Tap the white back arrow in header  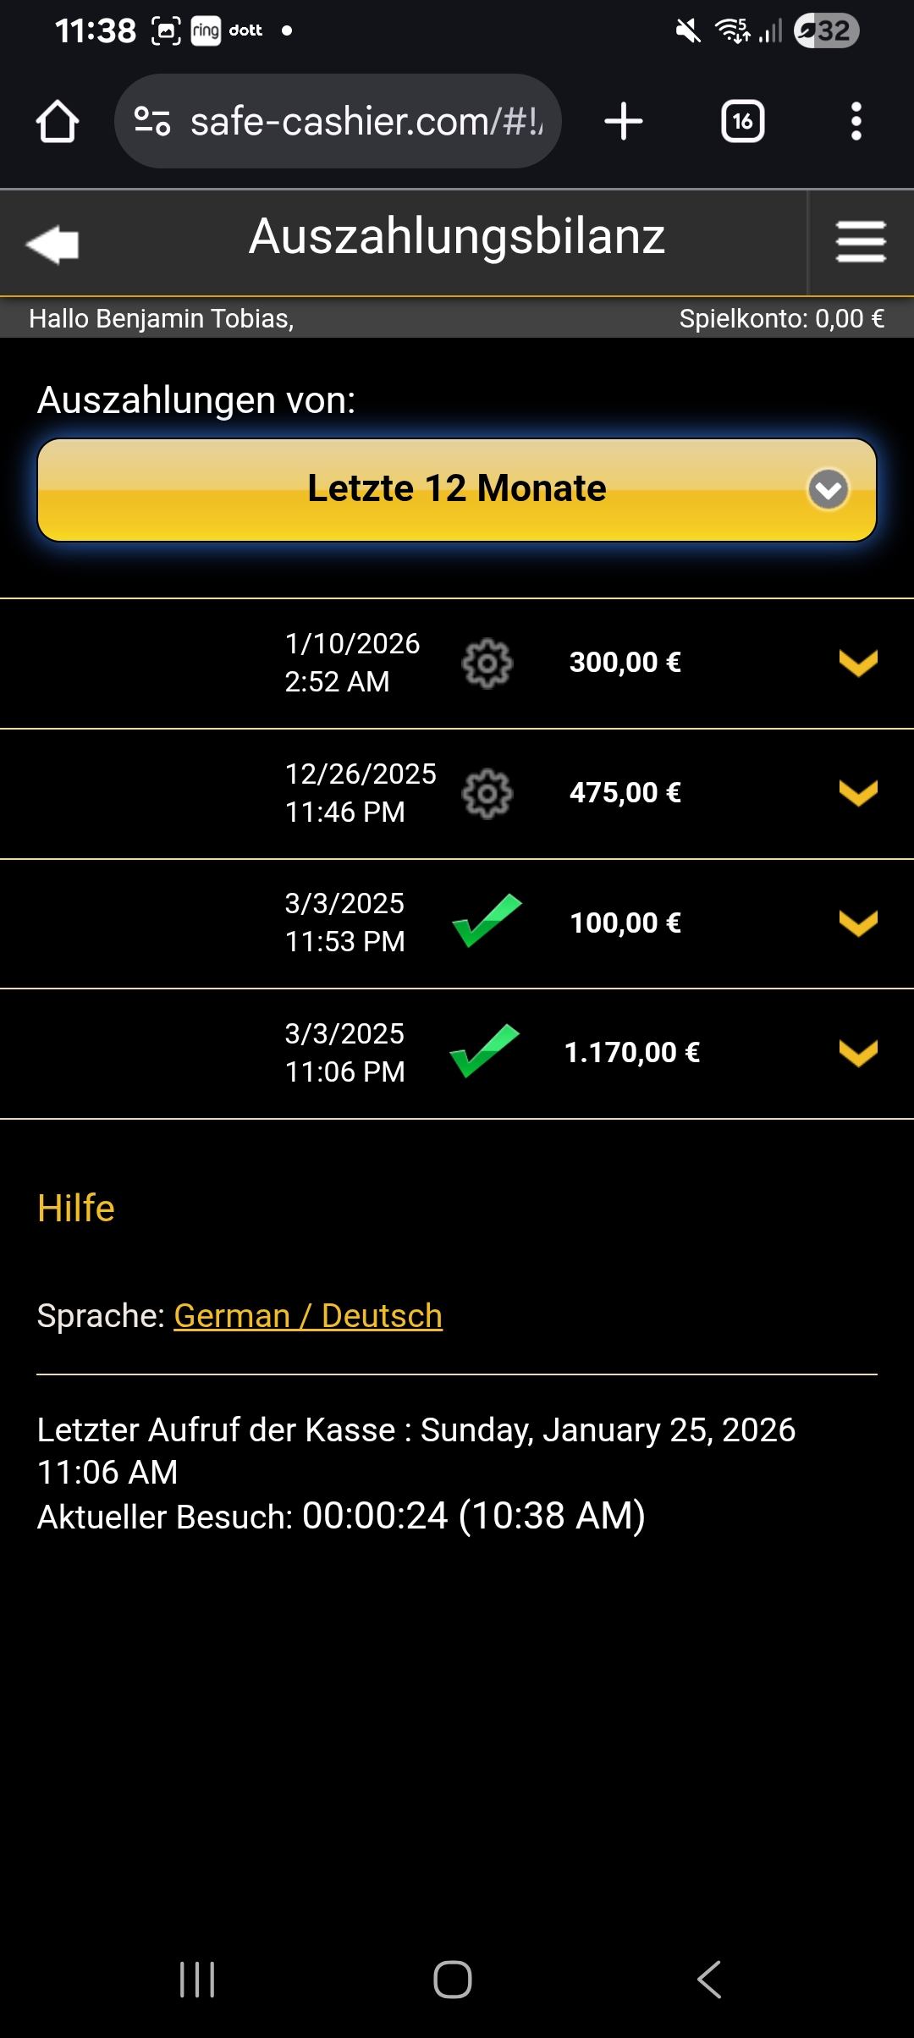(x=52, y=245)
